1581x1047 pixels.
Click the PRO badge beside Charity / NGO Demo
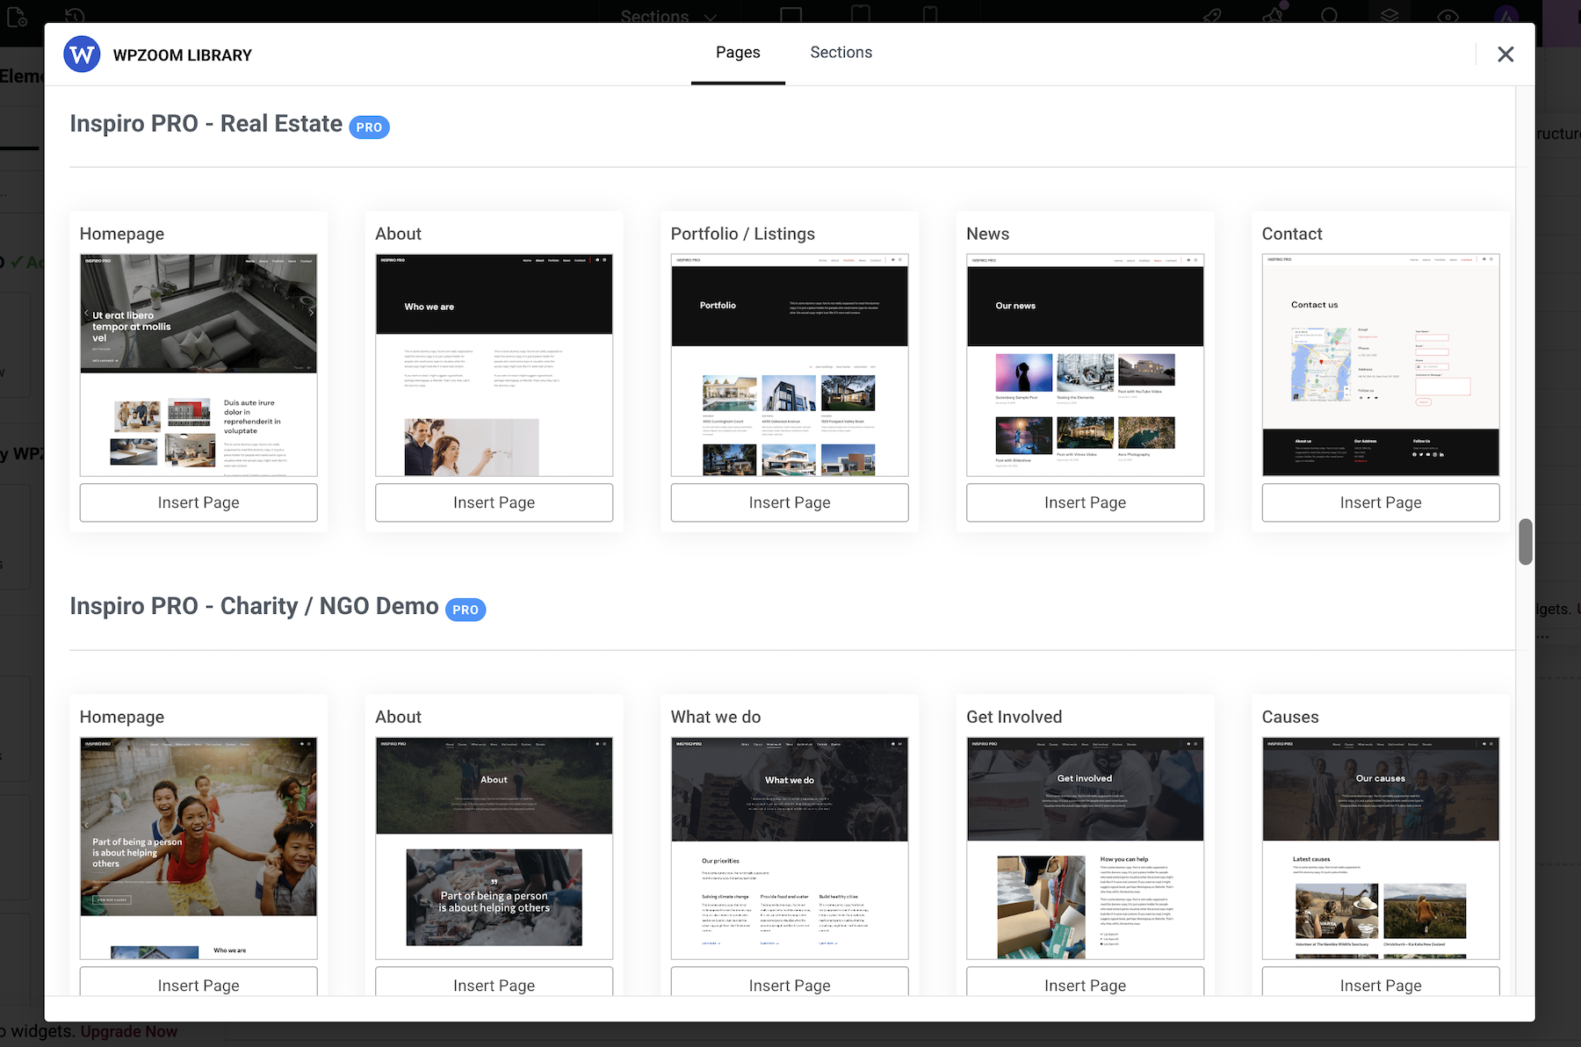coord(466,610)
